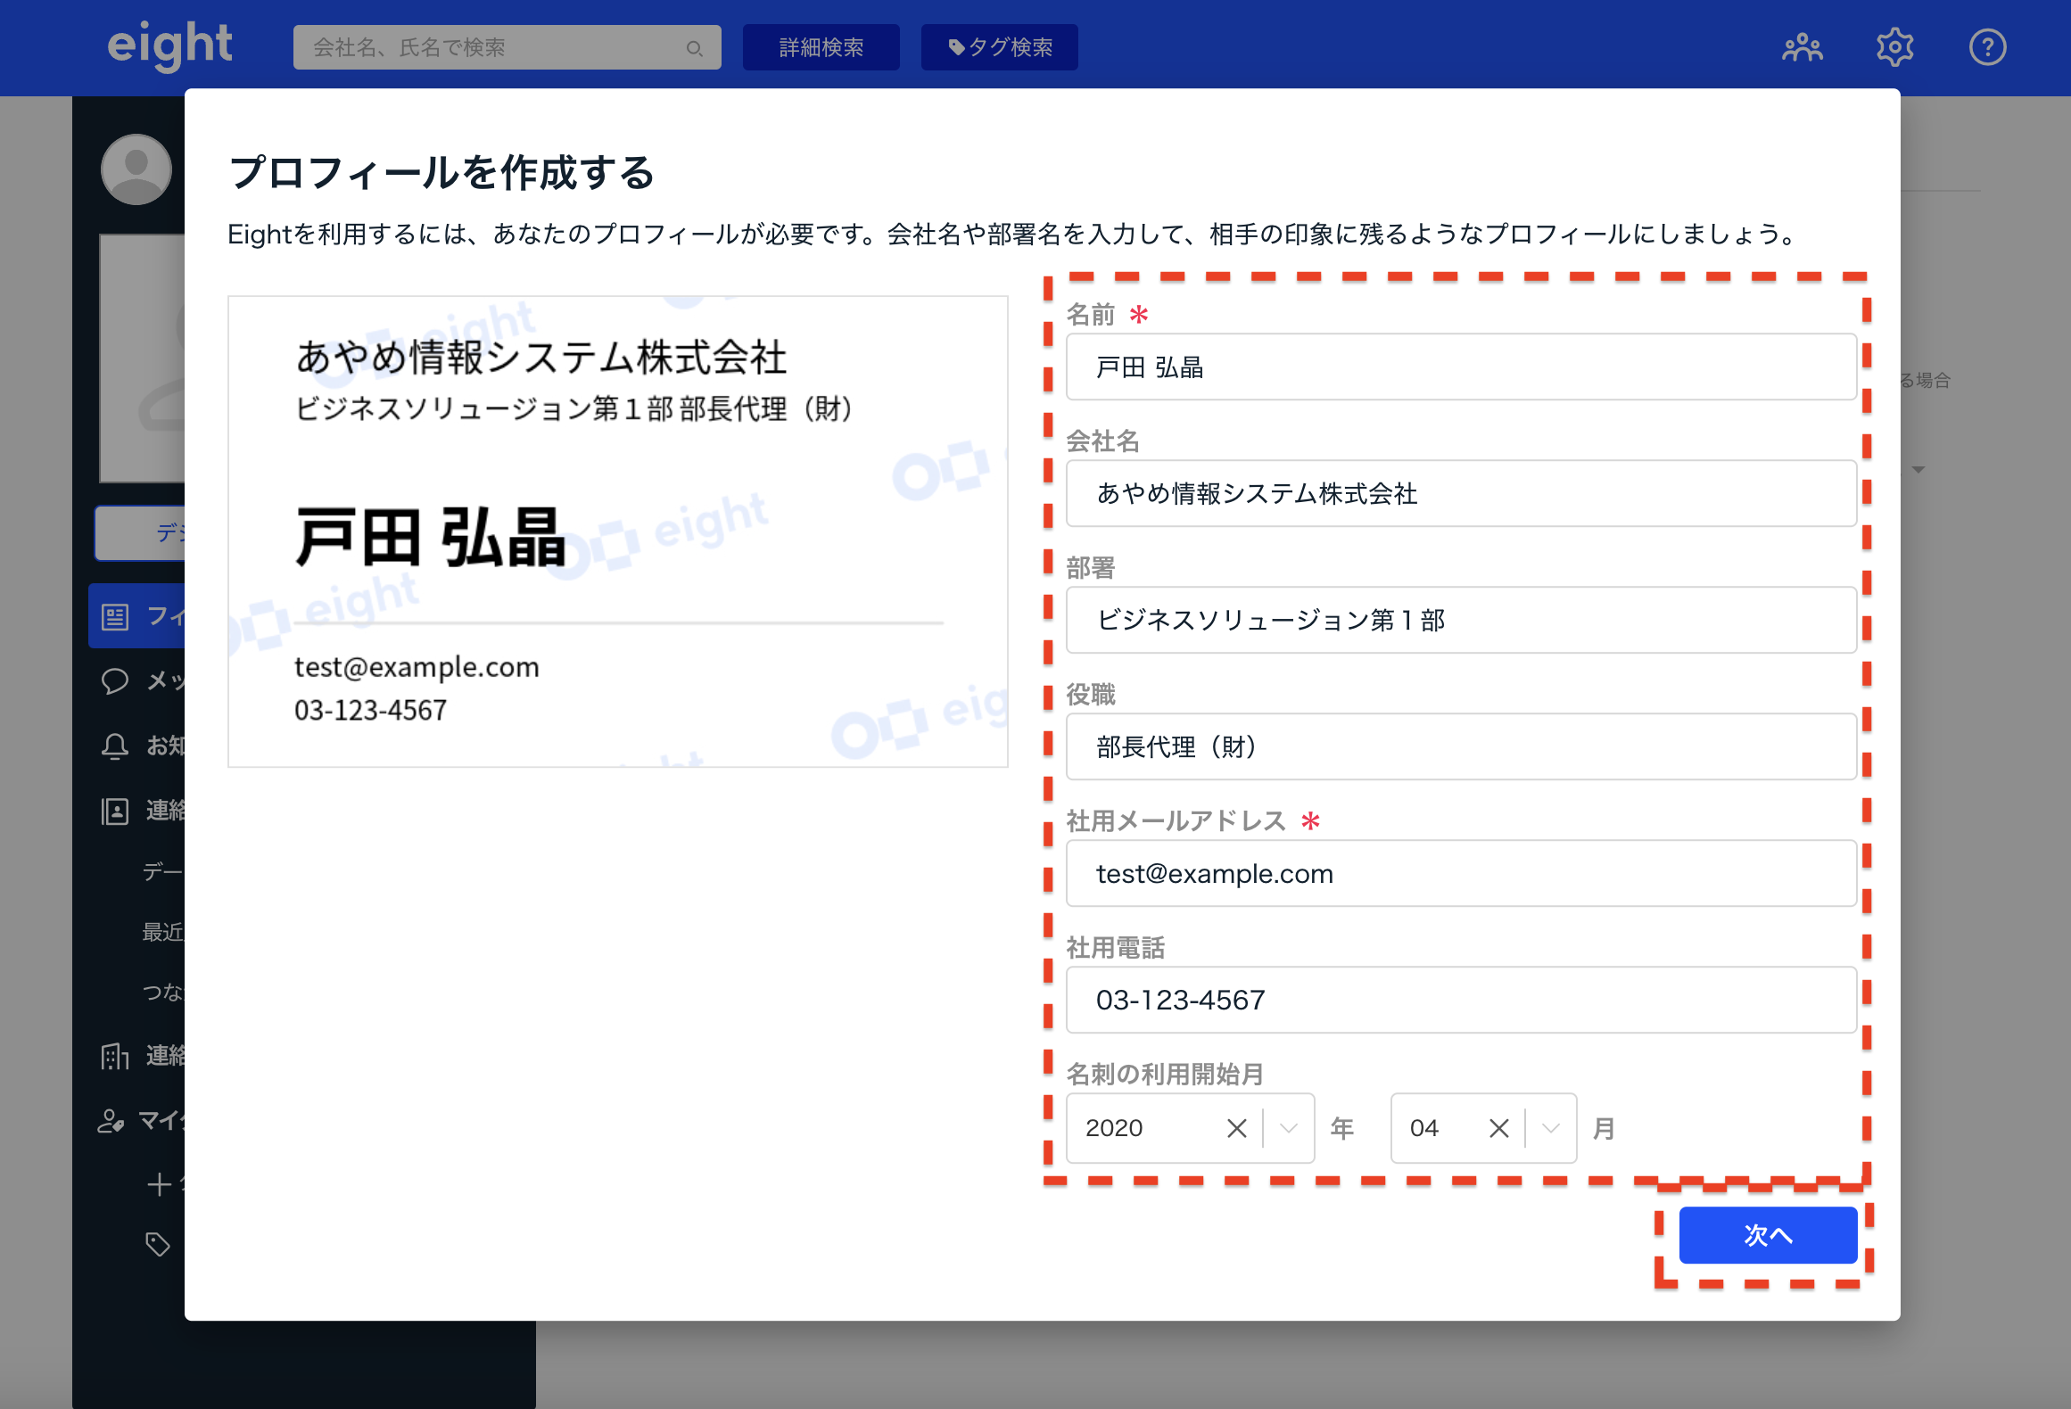Click the 次へ button
The height and width of the screenshot is (1409, 2071).
1768,1235
